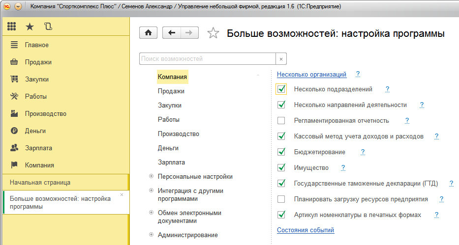
Task: Expand Интеграция с другими программами node
Action: pyautogui.click(x=151, y=191)
